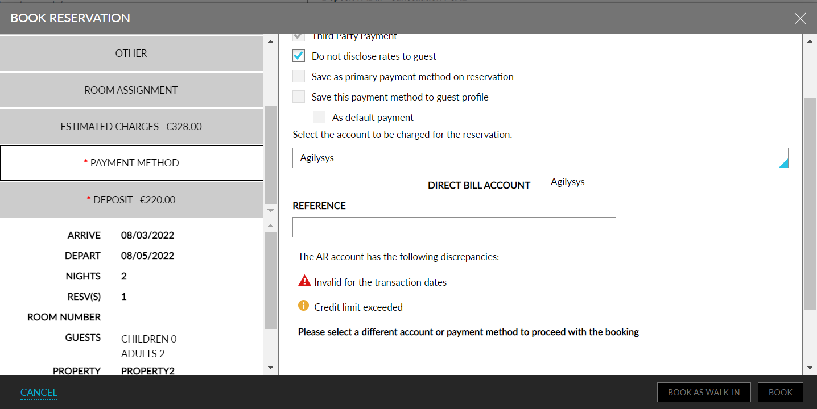The width and height of the screenshot is (817, 409).
Task: Toggle Third Party Payment checkbox
Action: (x=299, y=36)
